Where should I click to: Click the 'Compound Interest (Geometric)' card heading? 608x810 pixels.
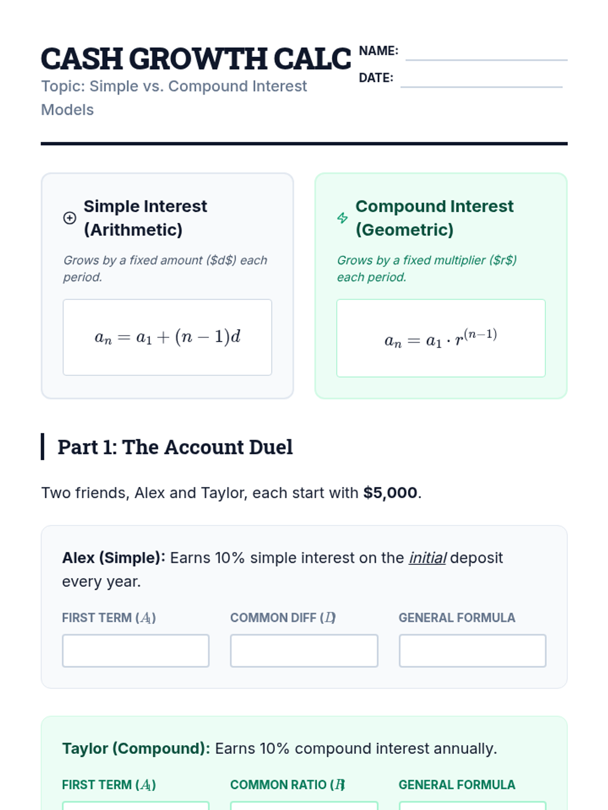click(434, 218)
